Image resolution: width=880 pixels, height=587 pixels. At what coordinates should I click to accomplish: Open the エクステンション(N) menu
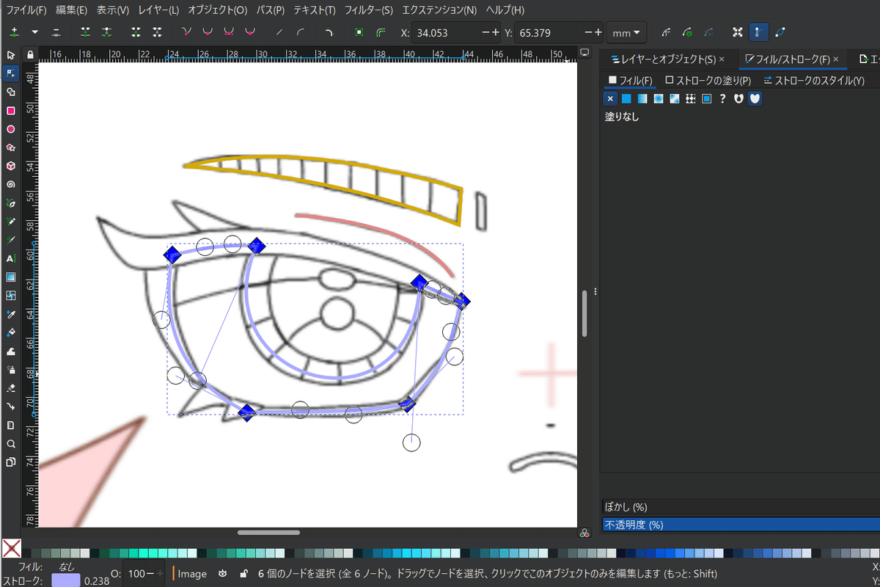pyautogui.click(x=439, y=10)
